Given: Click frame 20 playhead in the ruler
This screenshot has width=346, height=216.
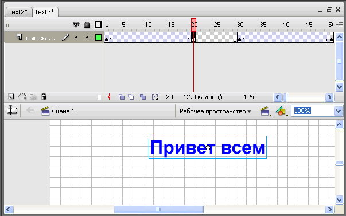Looking at the screenshot, I should tap(193, 25).
